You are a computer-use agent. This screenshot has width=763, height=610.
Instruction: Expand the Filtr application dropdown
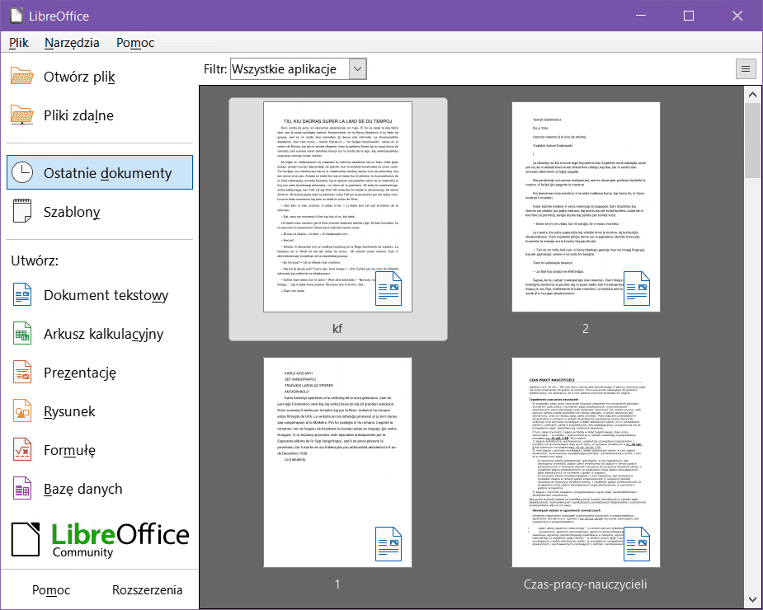[357, 69]
